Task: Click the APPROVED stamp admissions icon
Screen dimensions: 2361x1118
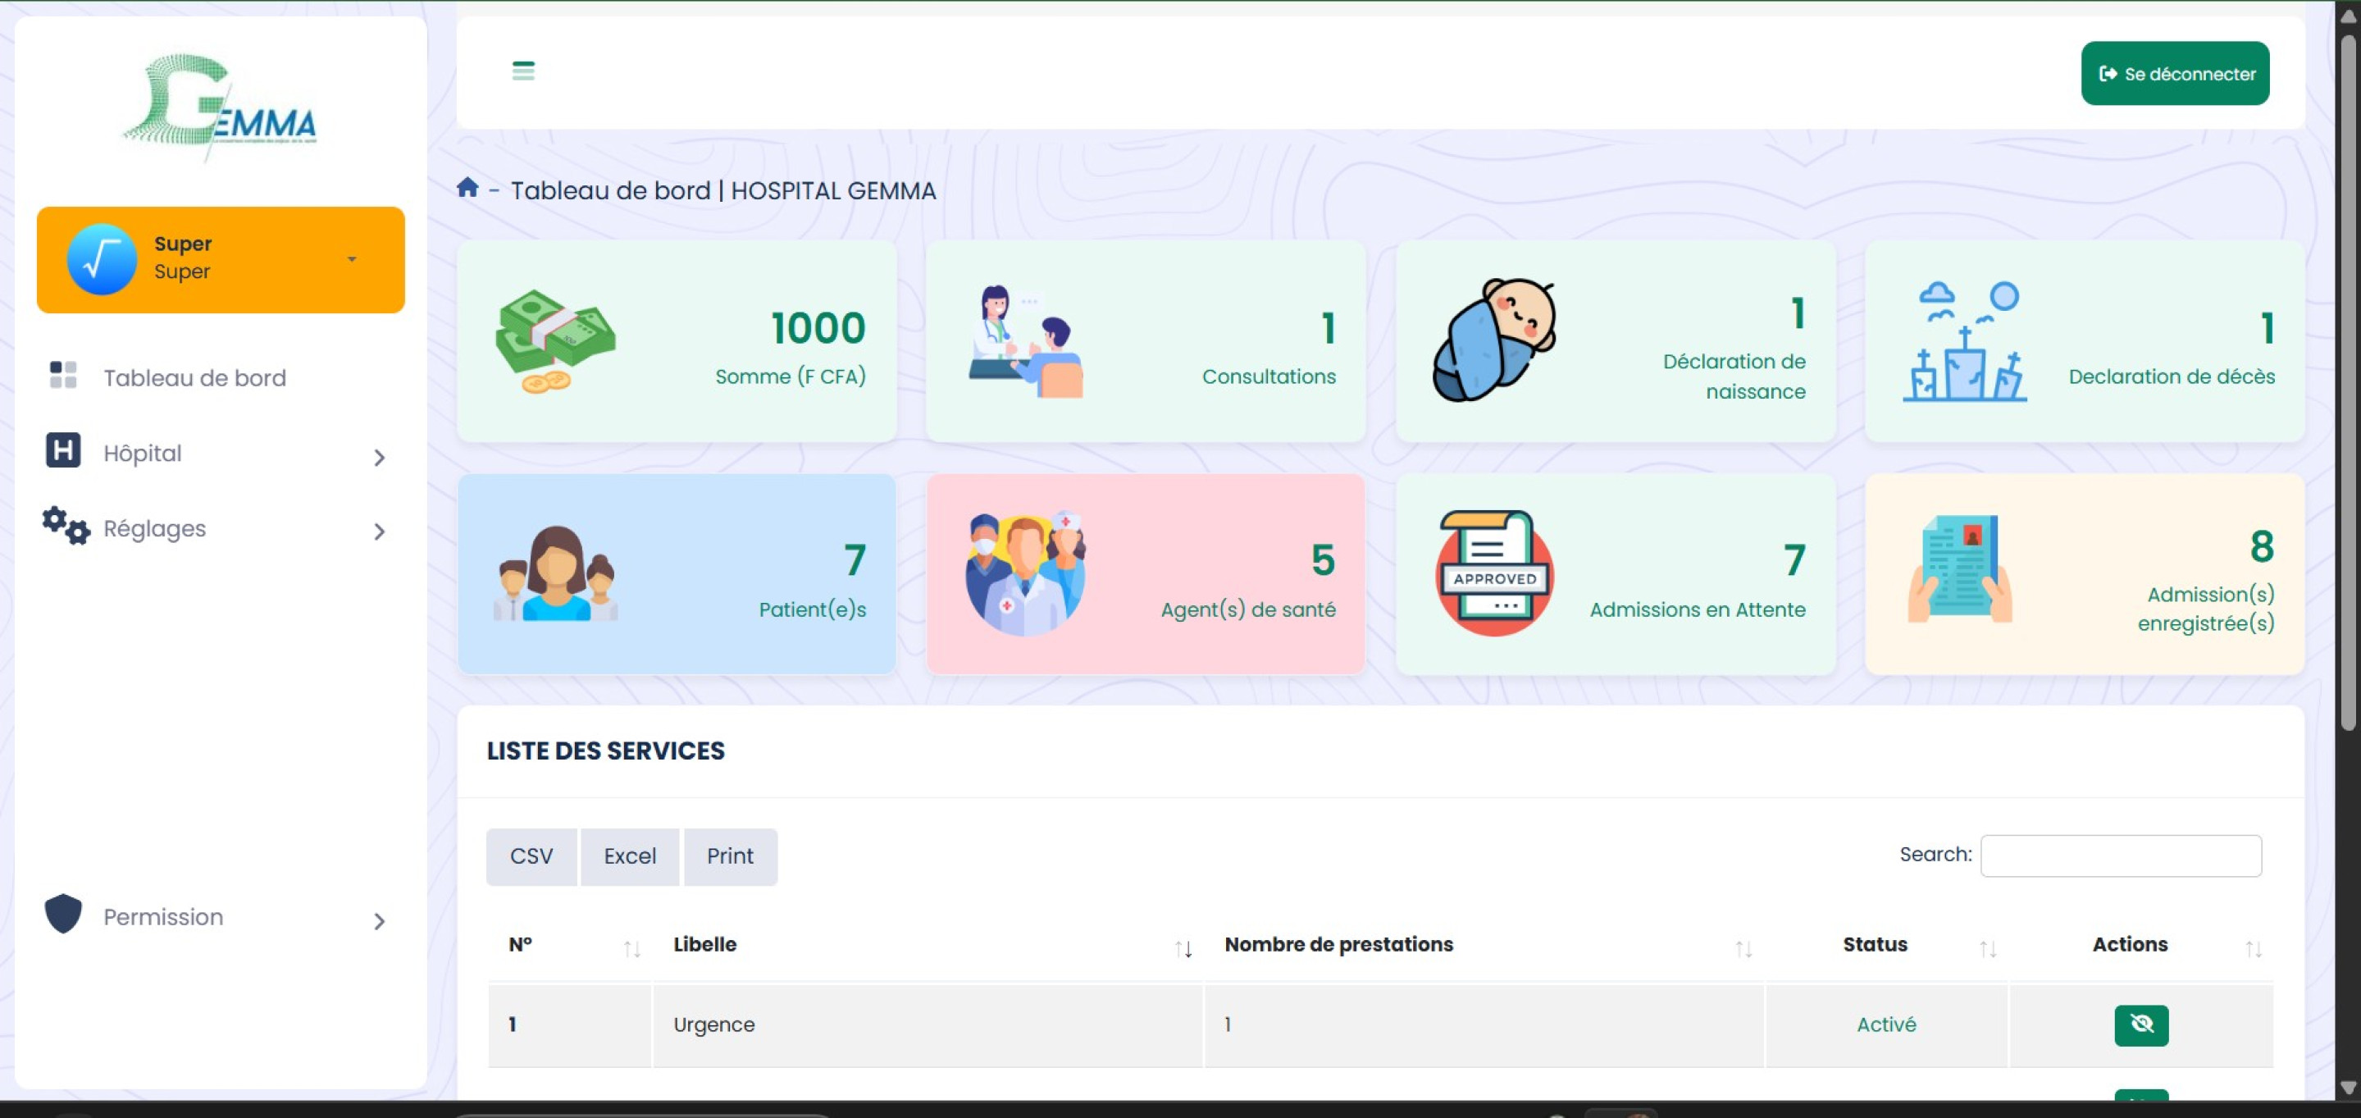Action: [x=1494, y=573]
